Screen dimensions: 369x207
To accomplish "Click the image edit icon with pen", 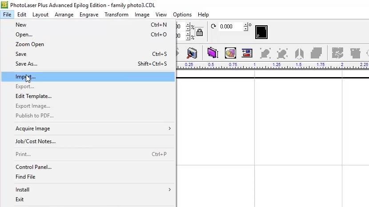I will [192, 54].
